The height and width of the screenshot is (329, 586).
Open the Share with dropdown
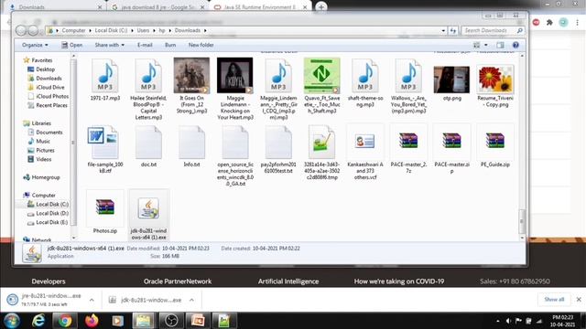click(x=109, y=45)
